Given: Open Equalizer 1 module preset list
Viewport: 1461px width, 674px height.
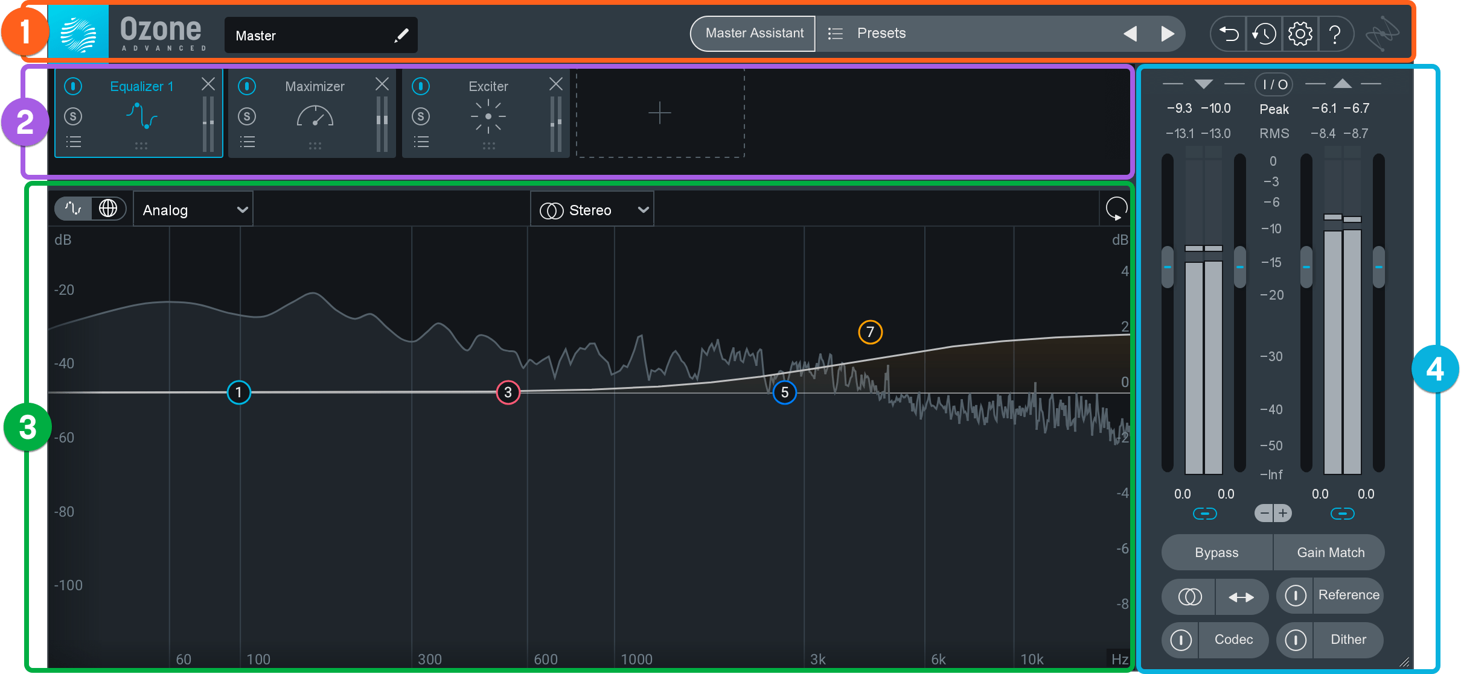Looking at the screenshot, I should (73, 142).
